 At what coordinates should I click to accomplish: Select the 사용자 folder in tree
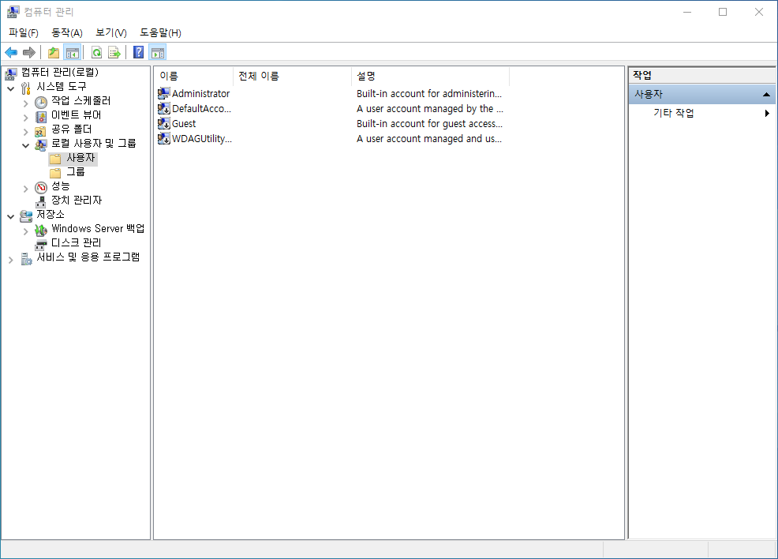point(80,158)
